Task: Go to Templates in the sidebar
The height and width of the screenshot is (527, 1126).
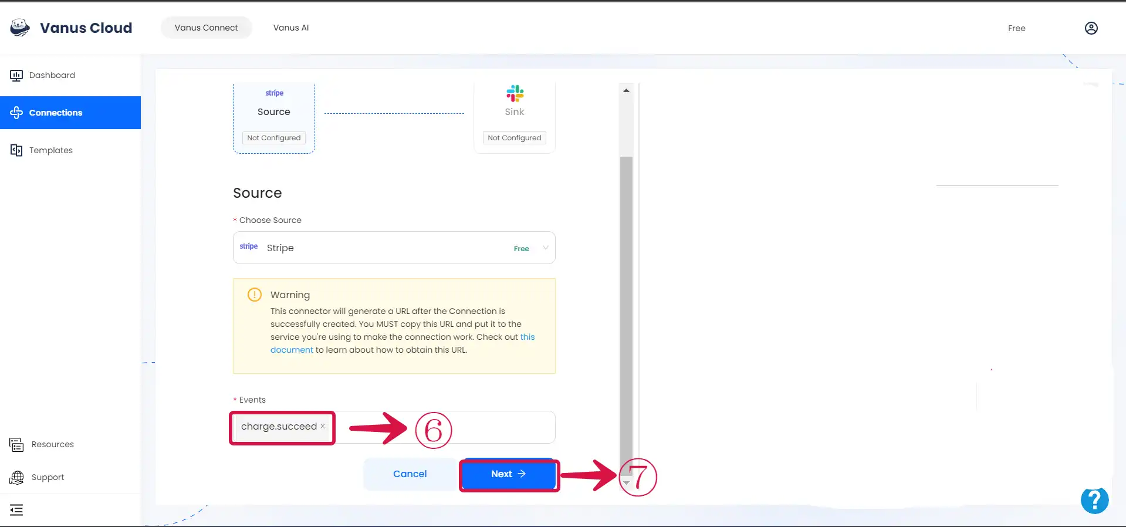Action: pyautogui.click(x=70, y=150)
